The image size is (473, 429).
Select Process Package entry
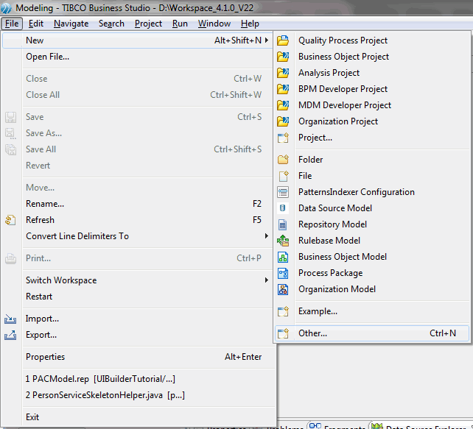[372, 273]
